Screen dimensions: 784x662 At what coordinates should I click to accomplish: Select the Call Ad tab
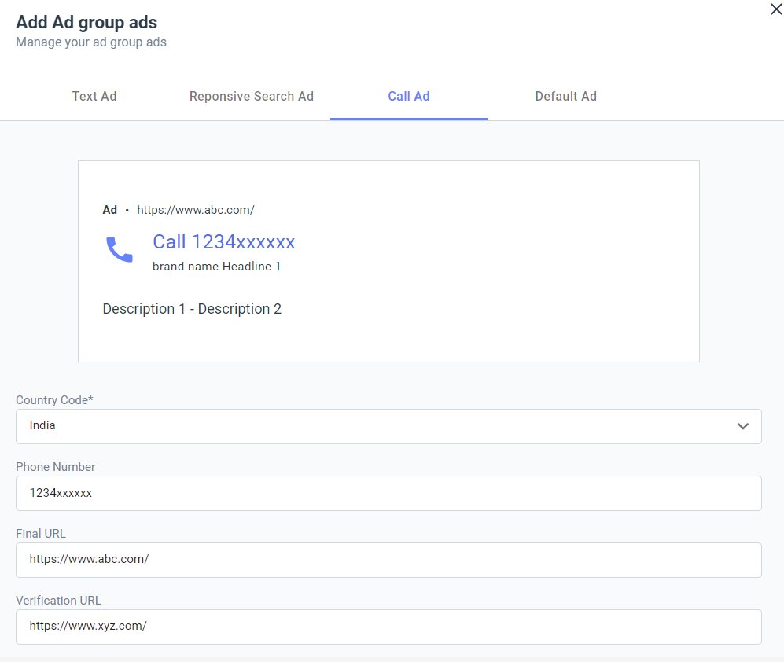[x=408, y=96]
